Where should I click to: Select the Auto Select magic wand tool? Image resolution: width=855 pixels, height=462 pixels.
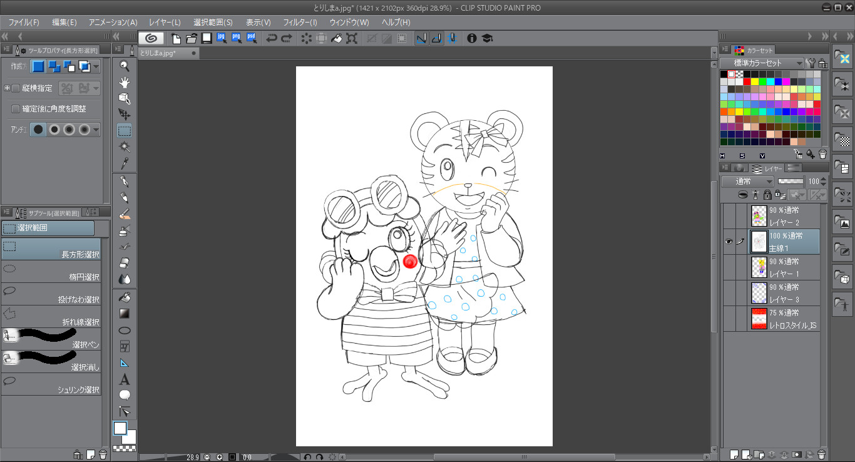[x=125, y=147]
